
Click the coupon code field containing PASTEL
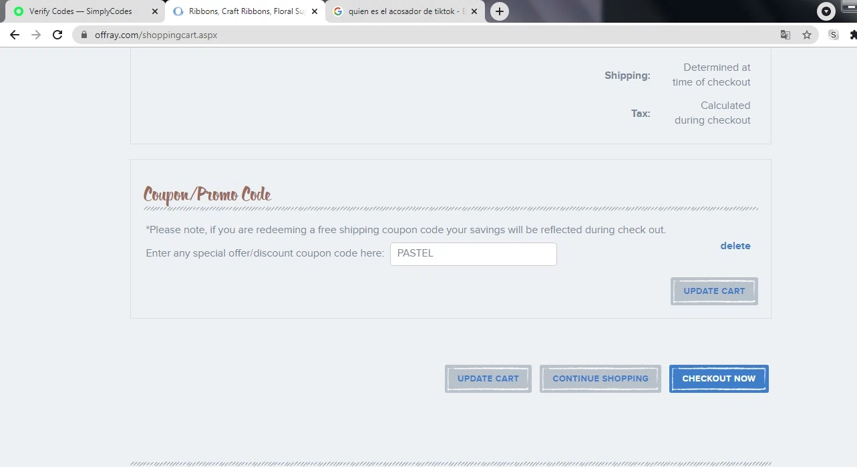coord(473,254)
